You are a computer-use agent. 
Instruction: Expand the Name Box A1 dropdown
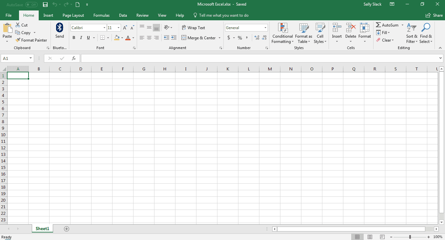30,58
